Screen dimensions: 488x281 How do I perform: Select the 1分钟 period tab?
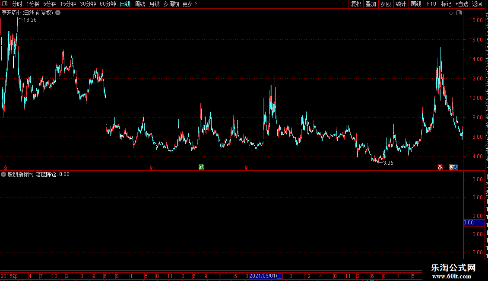(x=33, y=4)
